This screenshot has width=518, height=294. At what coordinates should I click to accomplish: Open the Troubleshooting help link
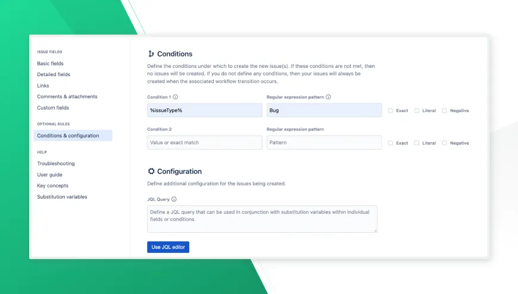[x=56, y=163]
